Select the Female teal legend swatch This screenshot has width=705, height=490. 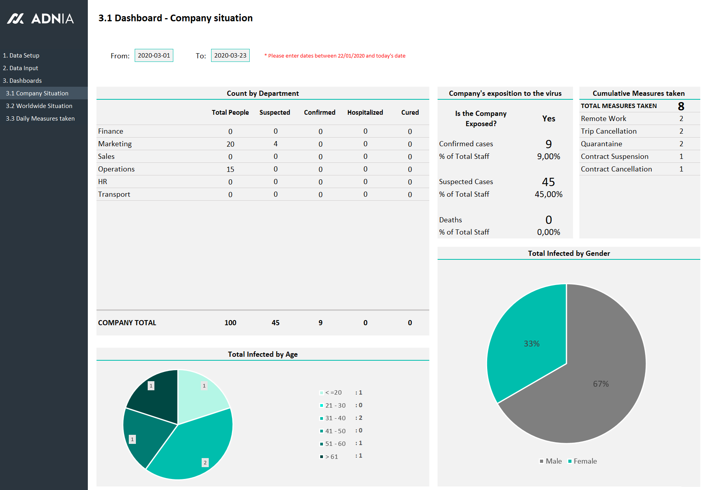570,461
